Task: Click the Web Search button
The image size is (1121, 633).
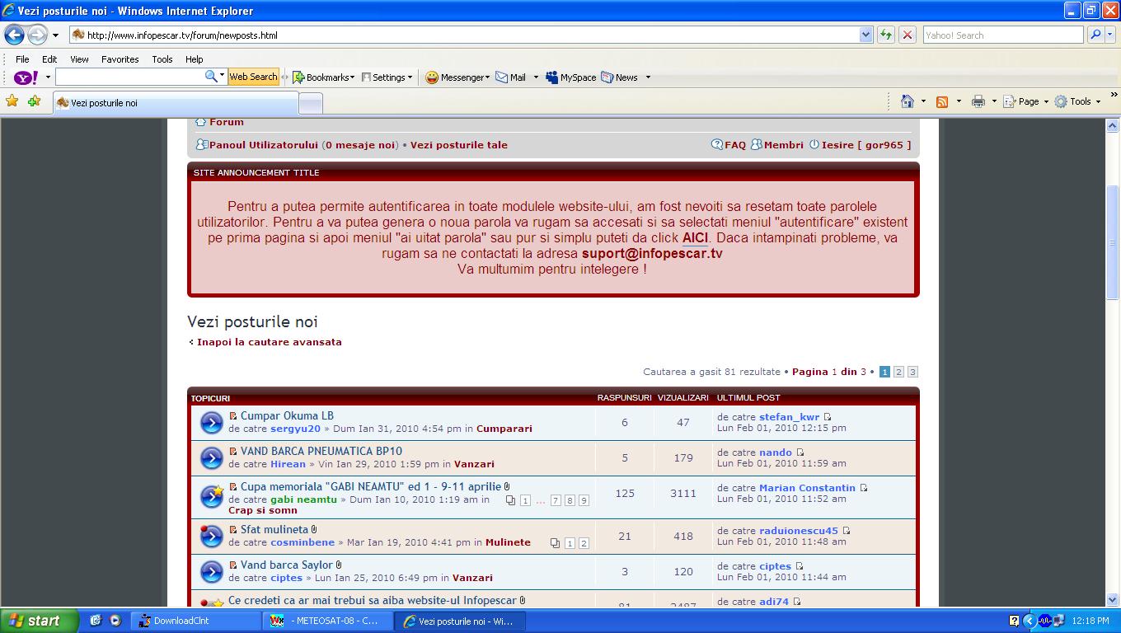Action: (x=253, y=77)
